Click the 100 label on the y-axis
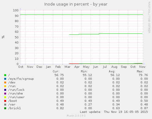The image size is (152, 119). 16,10
